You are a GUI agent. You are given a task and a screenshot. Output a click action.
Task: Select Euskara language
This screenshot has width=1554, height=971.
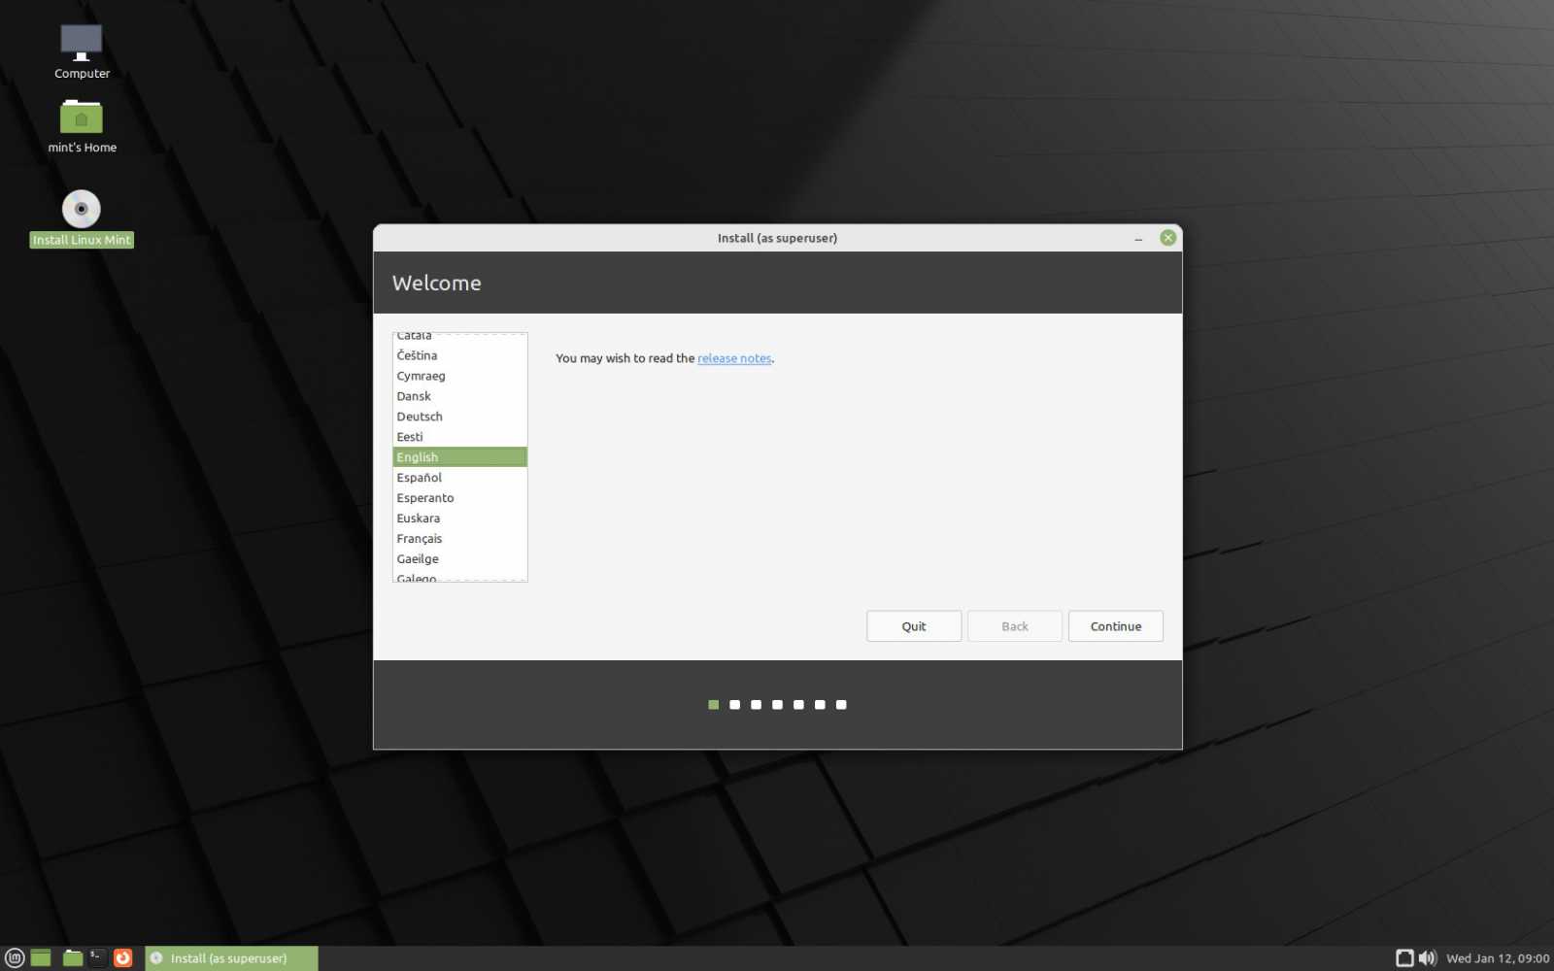460,519
